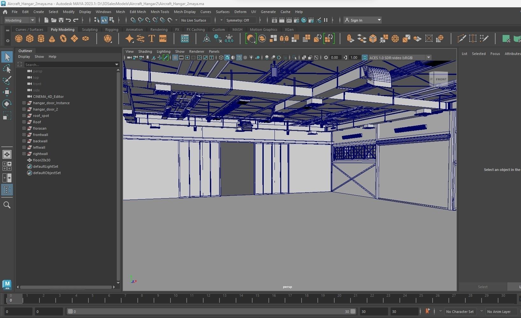Create a polygon sphere from shelf
This screenshot has width=521, height=318.
(x=19, y=39)
